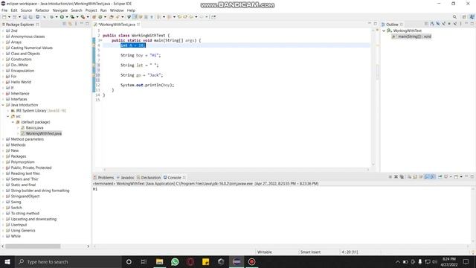Click Pin Console icon in Console toolbar
Viewport: 476px width, 268px height.
[x=440, y=177]
